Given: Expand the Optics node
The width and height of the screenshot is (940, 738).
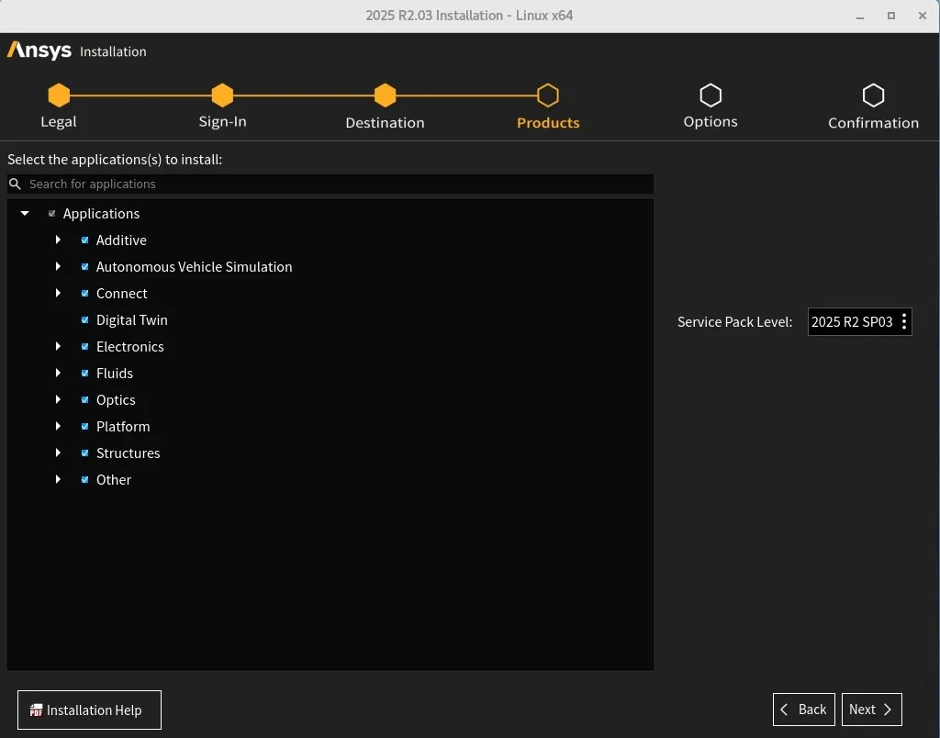Looking at the screenshot, I should pos(58,399).
